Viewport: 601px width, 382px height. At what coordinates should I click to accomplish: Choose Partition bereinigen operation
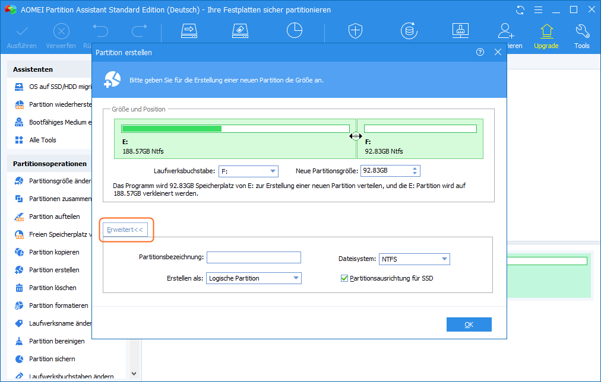(x=50, y=341)
